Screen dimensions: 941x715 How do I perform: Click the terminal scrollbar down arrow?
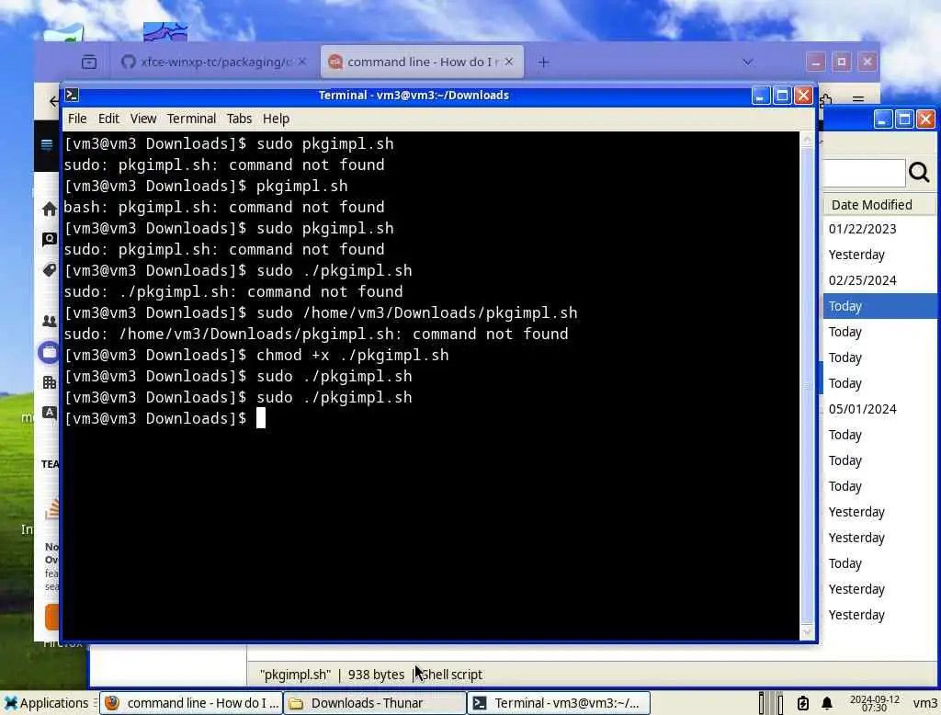click(807, 631)
